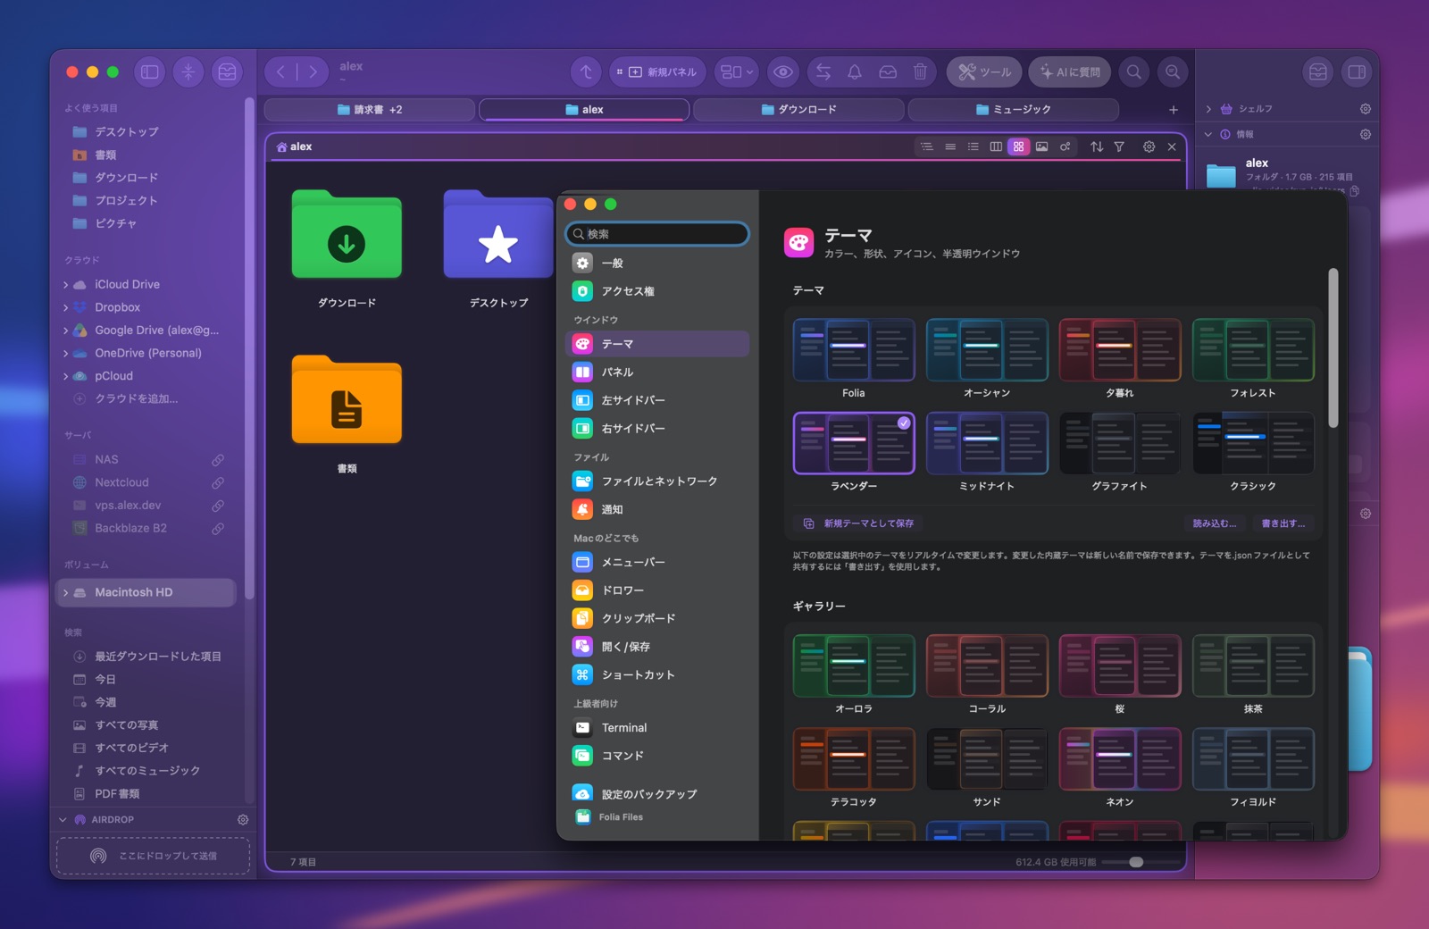Toggle the left sidebar button in the file manager toolbar

click(x=150, y=72)
